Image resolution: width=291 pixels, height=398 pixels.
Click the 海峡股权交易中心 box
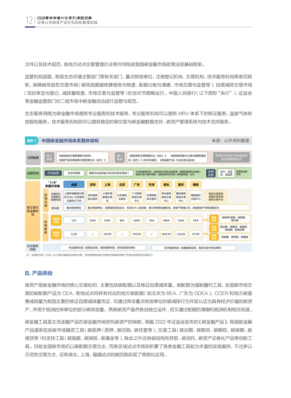[x=196, y=197]
